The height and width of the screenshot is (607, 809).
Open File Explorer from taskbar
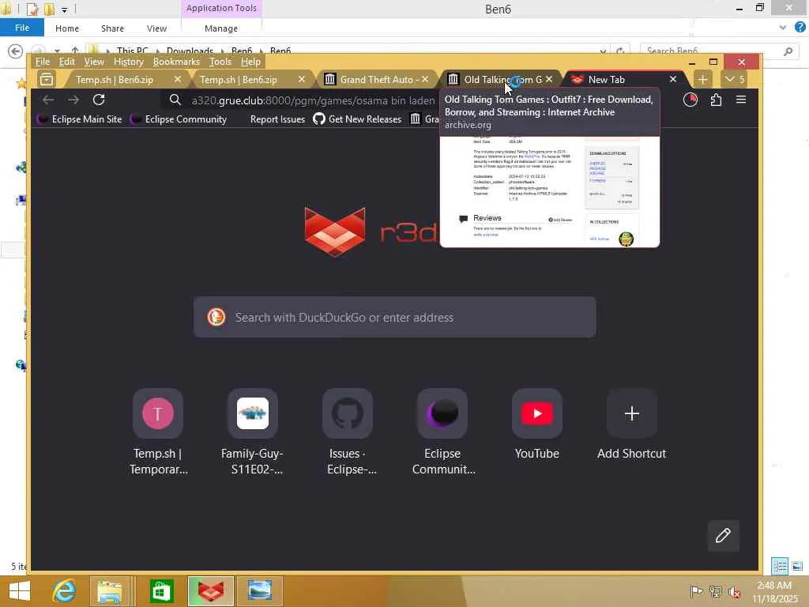click(x=110, y=591)
